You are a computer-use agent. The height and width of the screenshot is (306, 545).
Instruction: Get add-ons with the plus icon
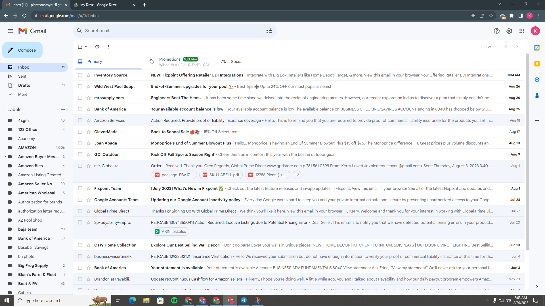pyautogui.click(x=537, y=121)
